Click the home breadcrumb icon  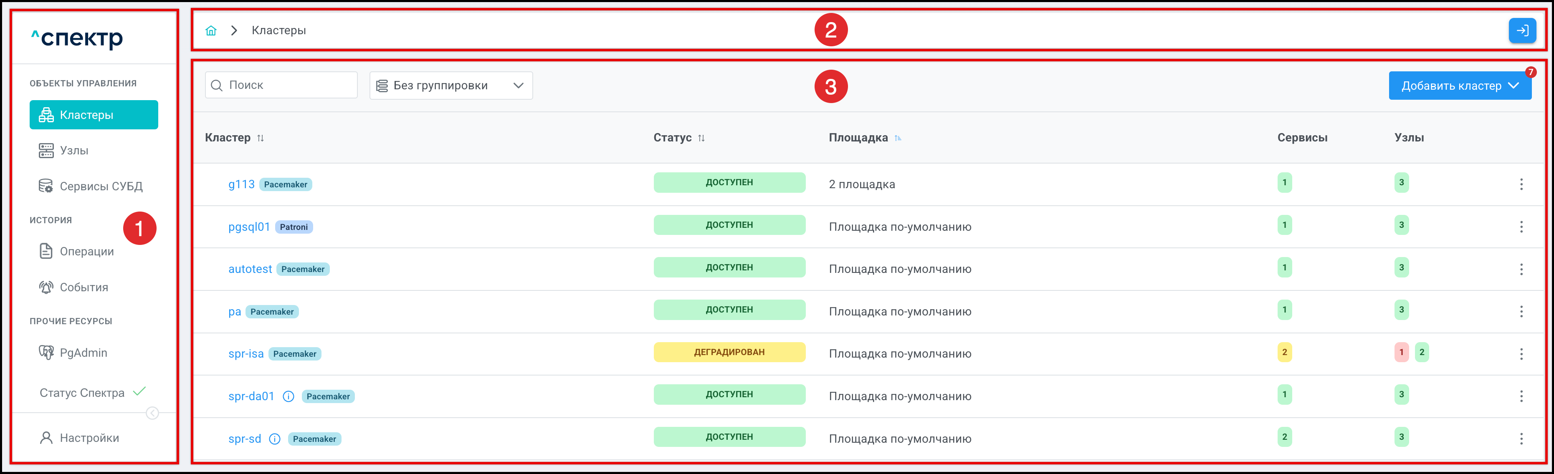pyautogui.click(x=210, y=30)
